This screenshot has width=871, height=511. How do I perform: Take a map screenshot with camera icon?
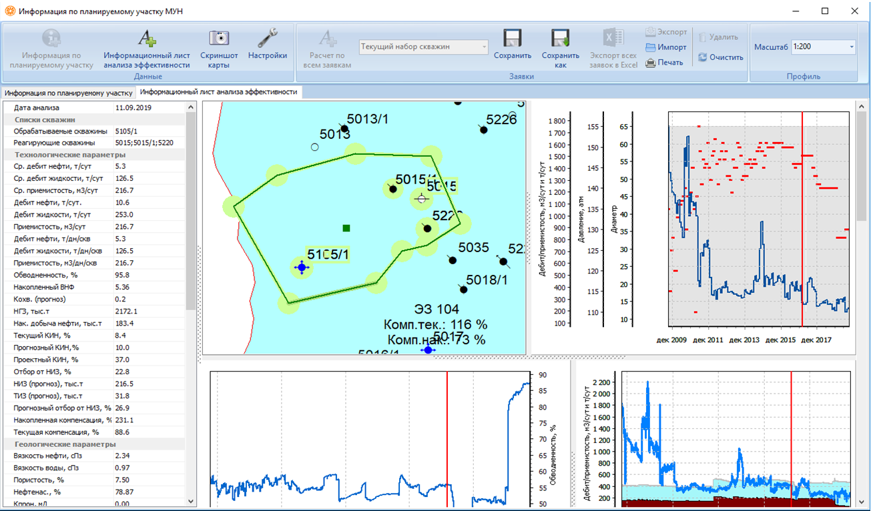click(x=219, y=38)
